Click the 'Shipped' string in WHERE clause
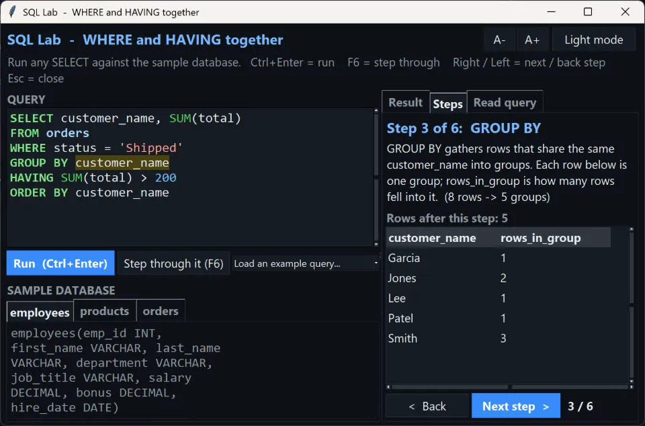This screenshot has height=426, width=645. coord(151,148)
